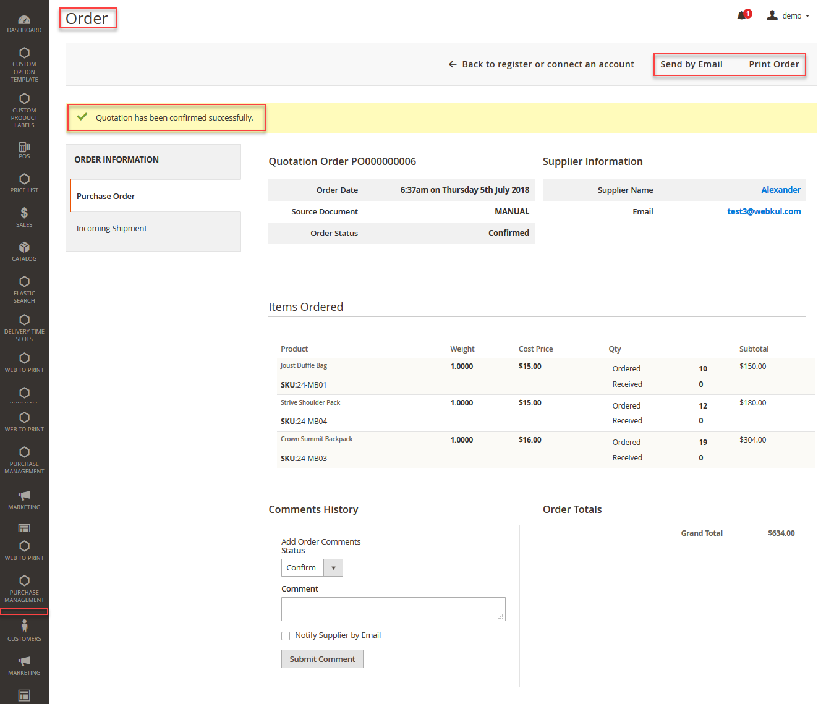Click the Print Order button
This screenshot has width=834, height=704.
click(x=773, y=64)
